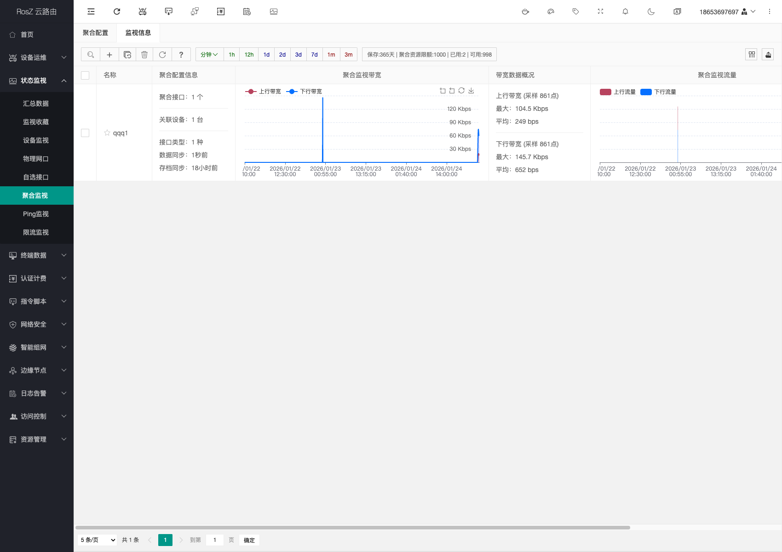The width and height of the screenshot is (782, 552).
Task: Click the trash delete icon
Action: click(144, 55)
